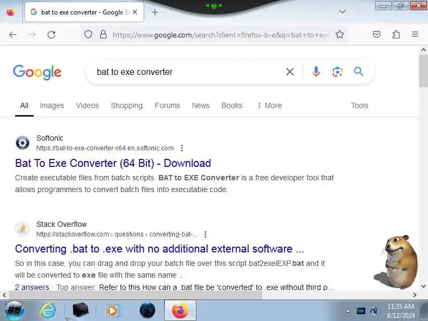Click the stackoverflow.com breadcrumb URL
Image resolution: width=428 pixels, height=321 pixels.
point(117,234)
